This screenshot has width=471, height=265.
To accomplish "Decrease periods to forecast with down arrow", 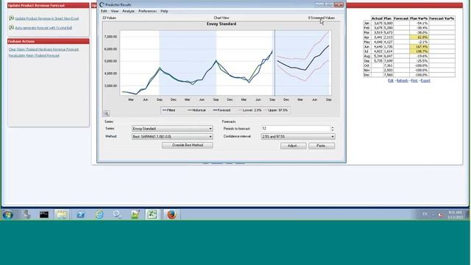I will coord(332,130).
